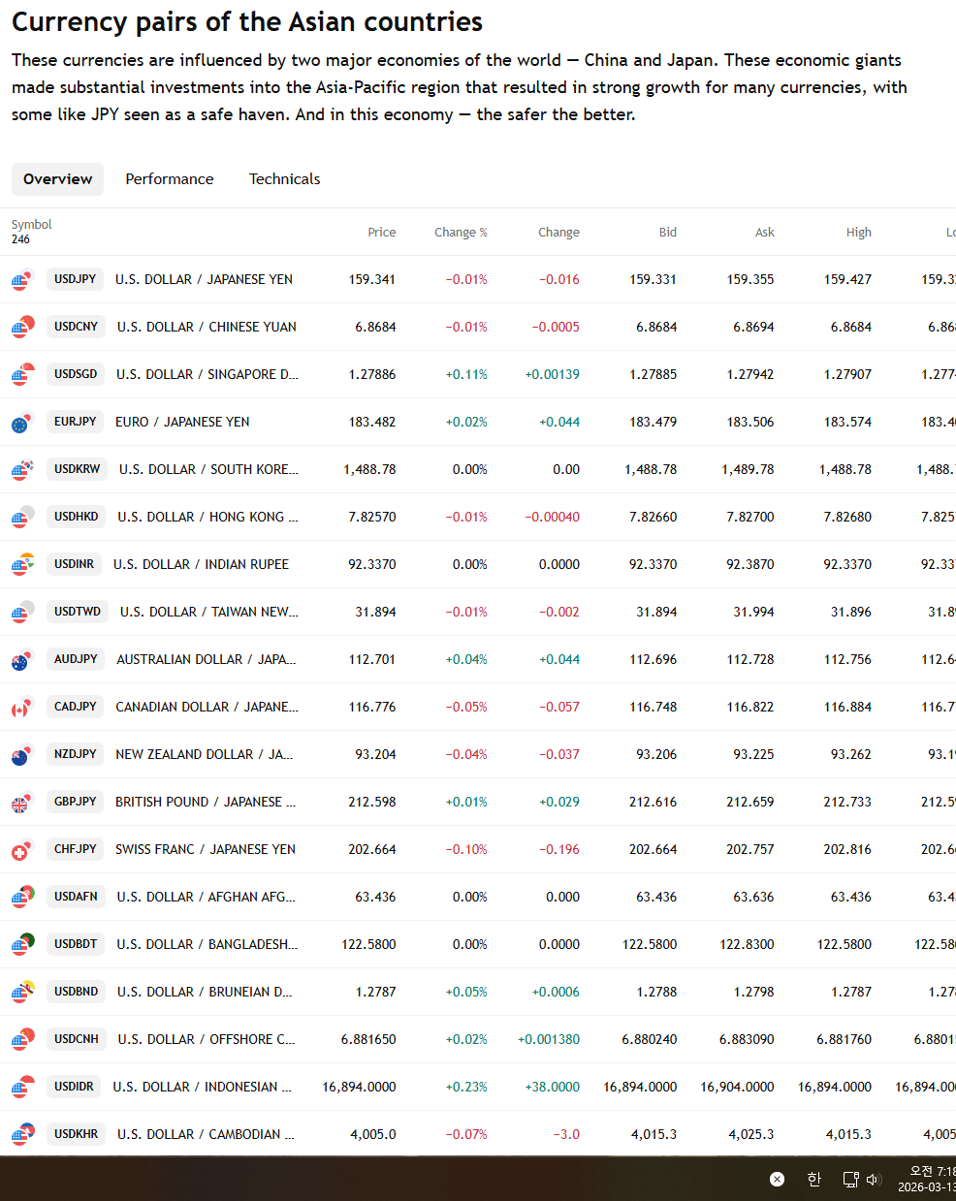Image resolution: width=956 pixels, height=1201 pixels.
Task: Click the USDINR flag pair icon
Action: coord(22,564)
